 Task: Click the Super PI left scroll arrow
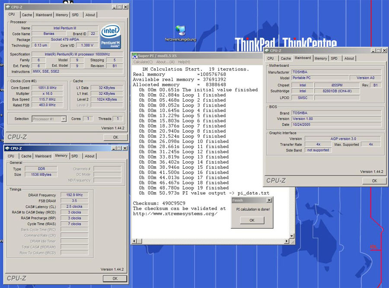pyautogui.click(x=134, y=241)
